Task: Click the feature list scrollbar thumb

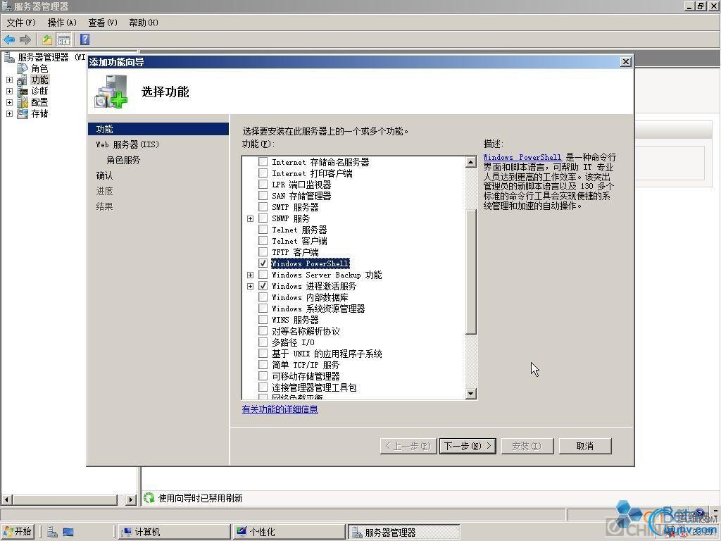Action: pyautogui.click(x=471, y=271)
